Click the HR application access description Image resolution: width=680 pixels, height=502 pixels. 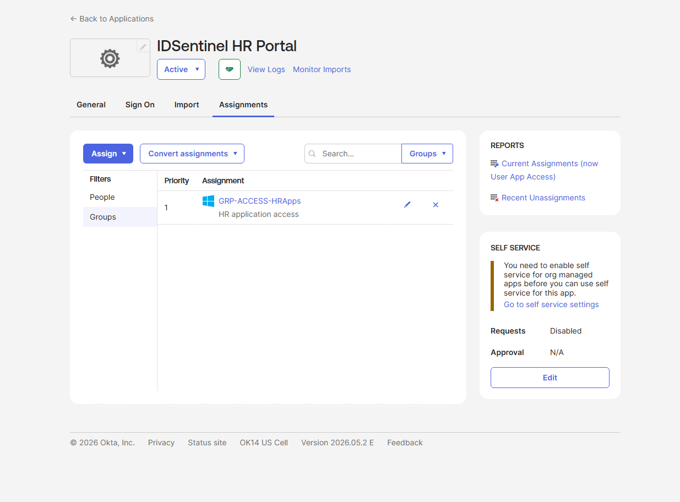(259, 214)
